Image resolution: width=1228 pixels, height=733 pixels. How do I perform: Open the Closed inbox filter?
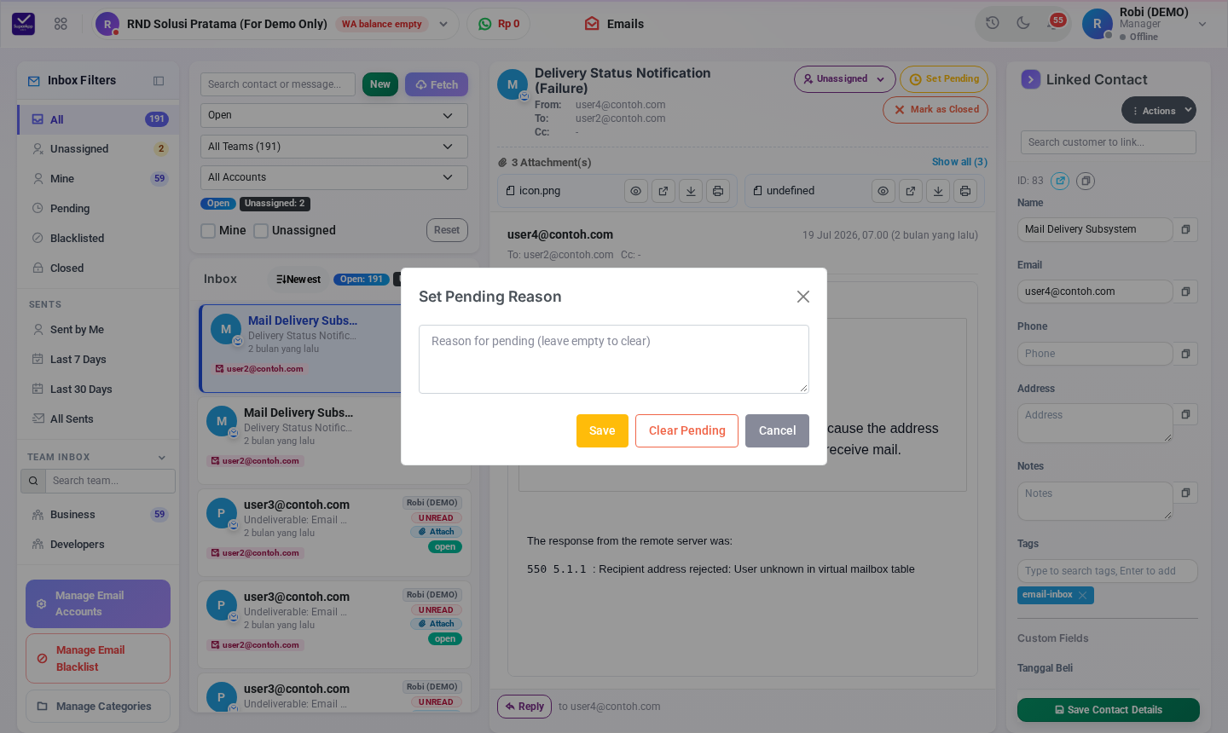98,268
